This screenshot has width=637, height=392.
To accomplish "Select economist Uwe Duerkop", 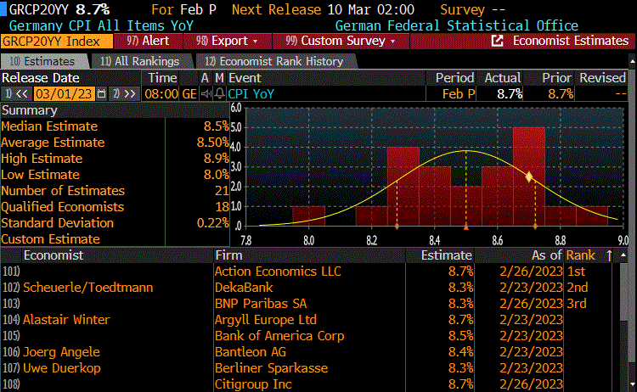I will coord(62,368).
